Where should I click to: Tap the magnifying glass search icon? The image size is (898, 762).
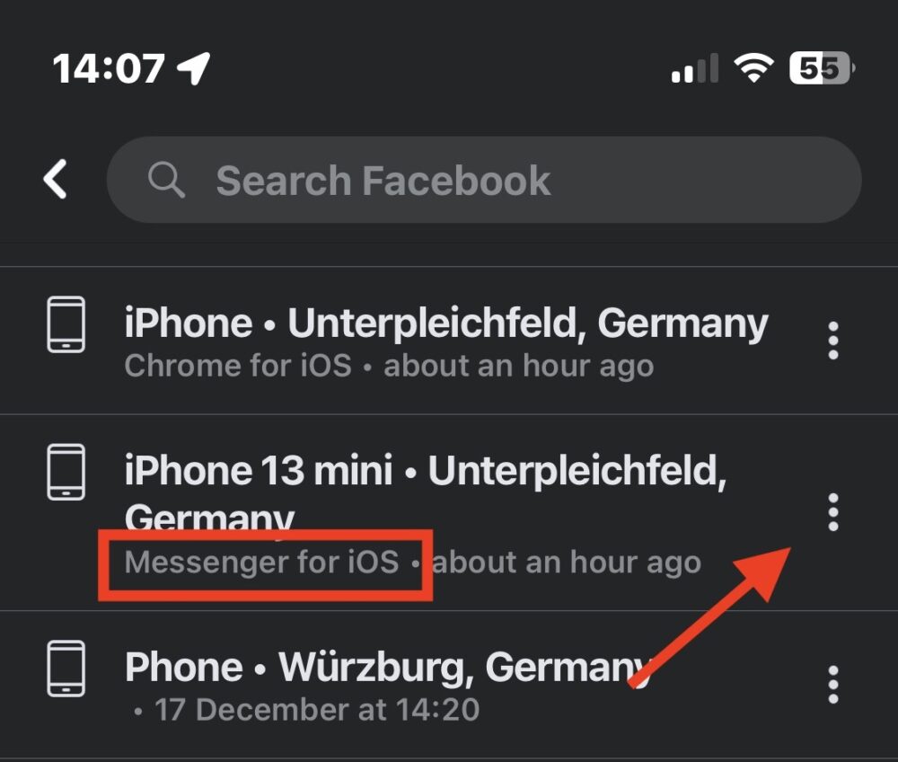167,179
